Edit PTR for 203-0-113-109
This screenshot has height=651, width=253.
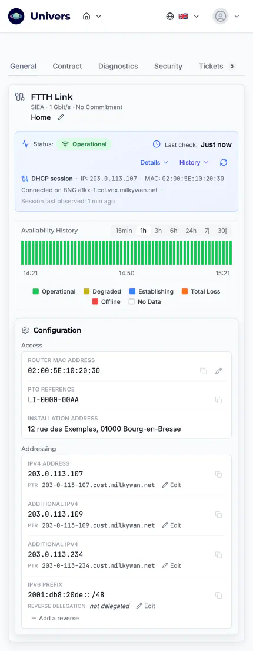pyautogui.click(x=171, y=525)
